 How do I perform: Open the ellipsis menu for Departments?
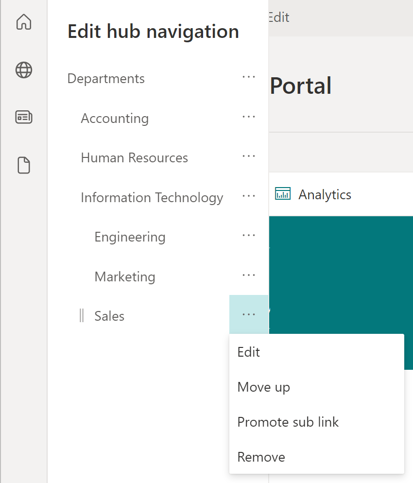[248, 77]
